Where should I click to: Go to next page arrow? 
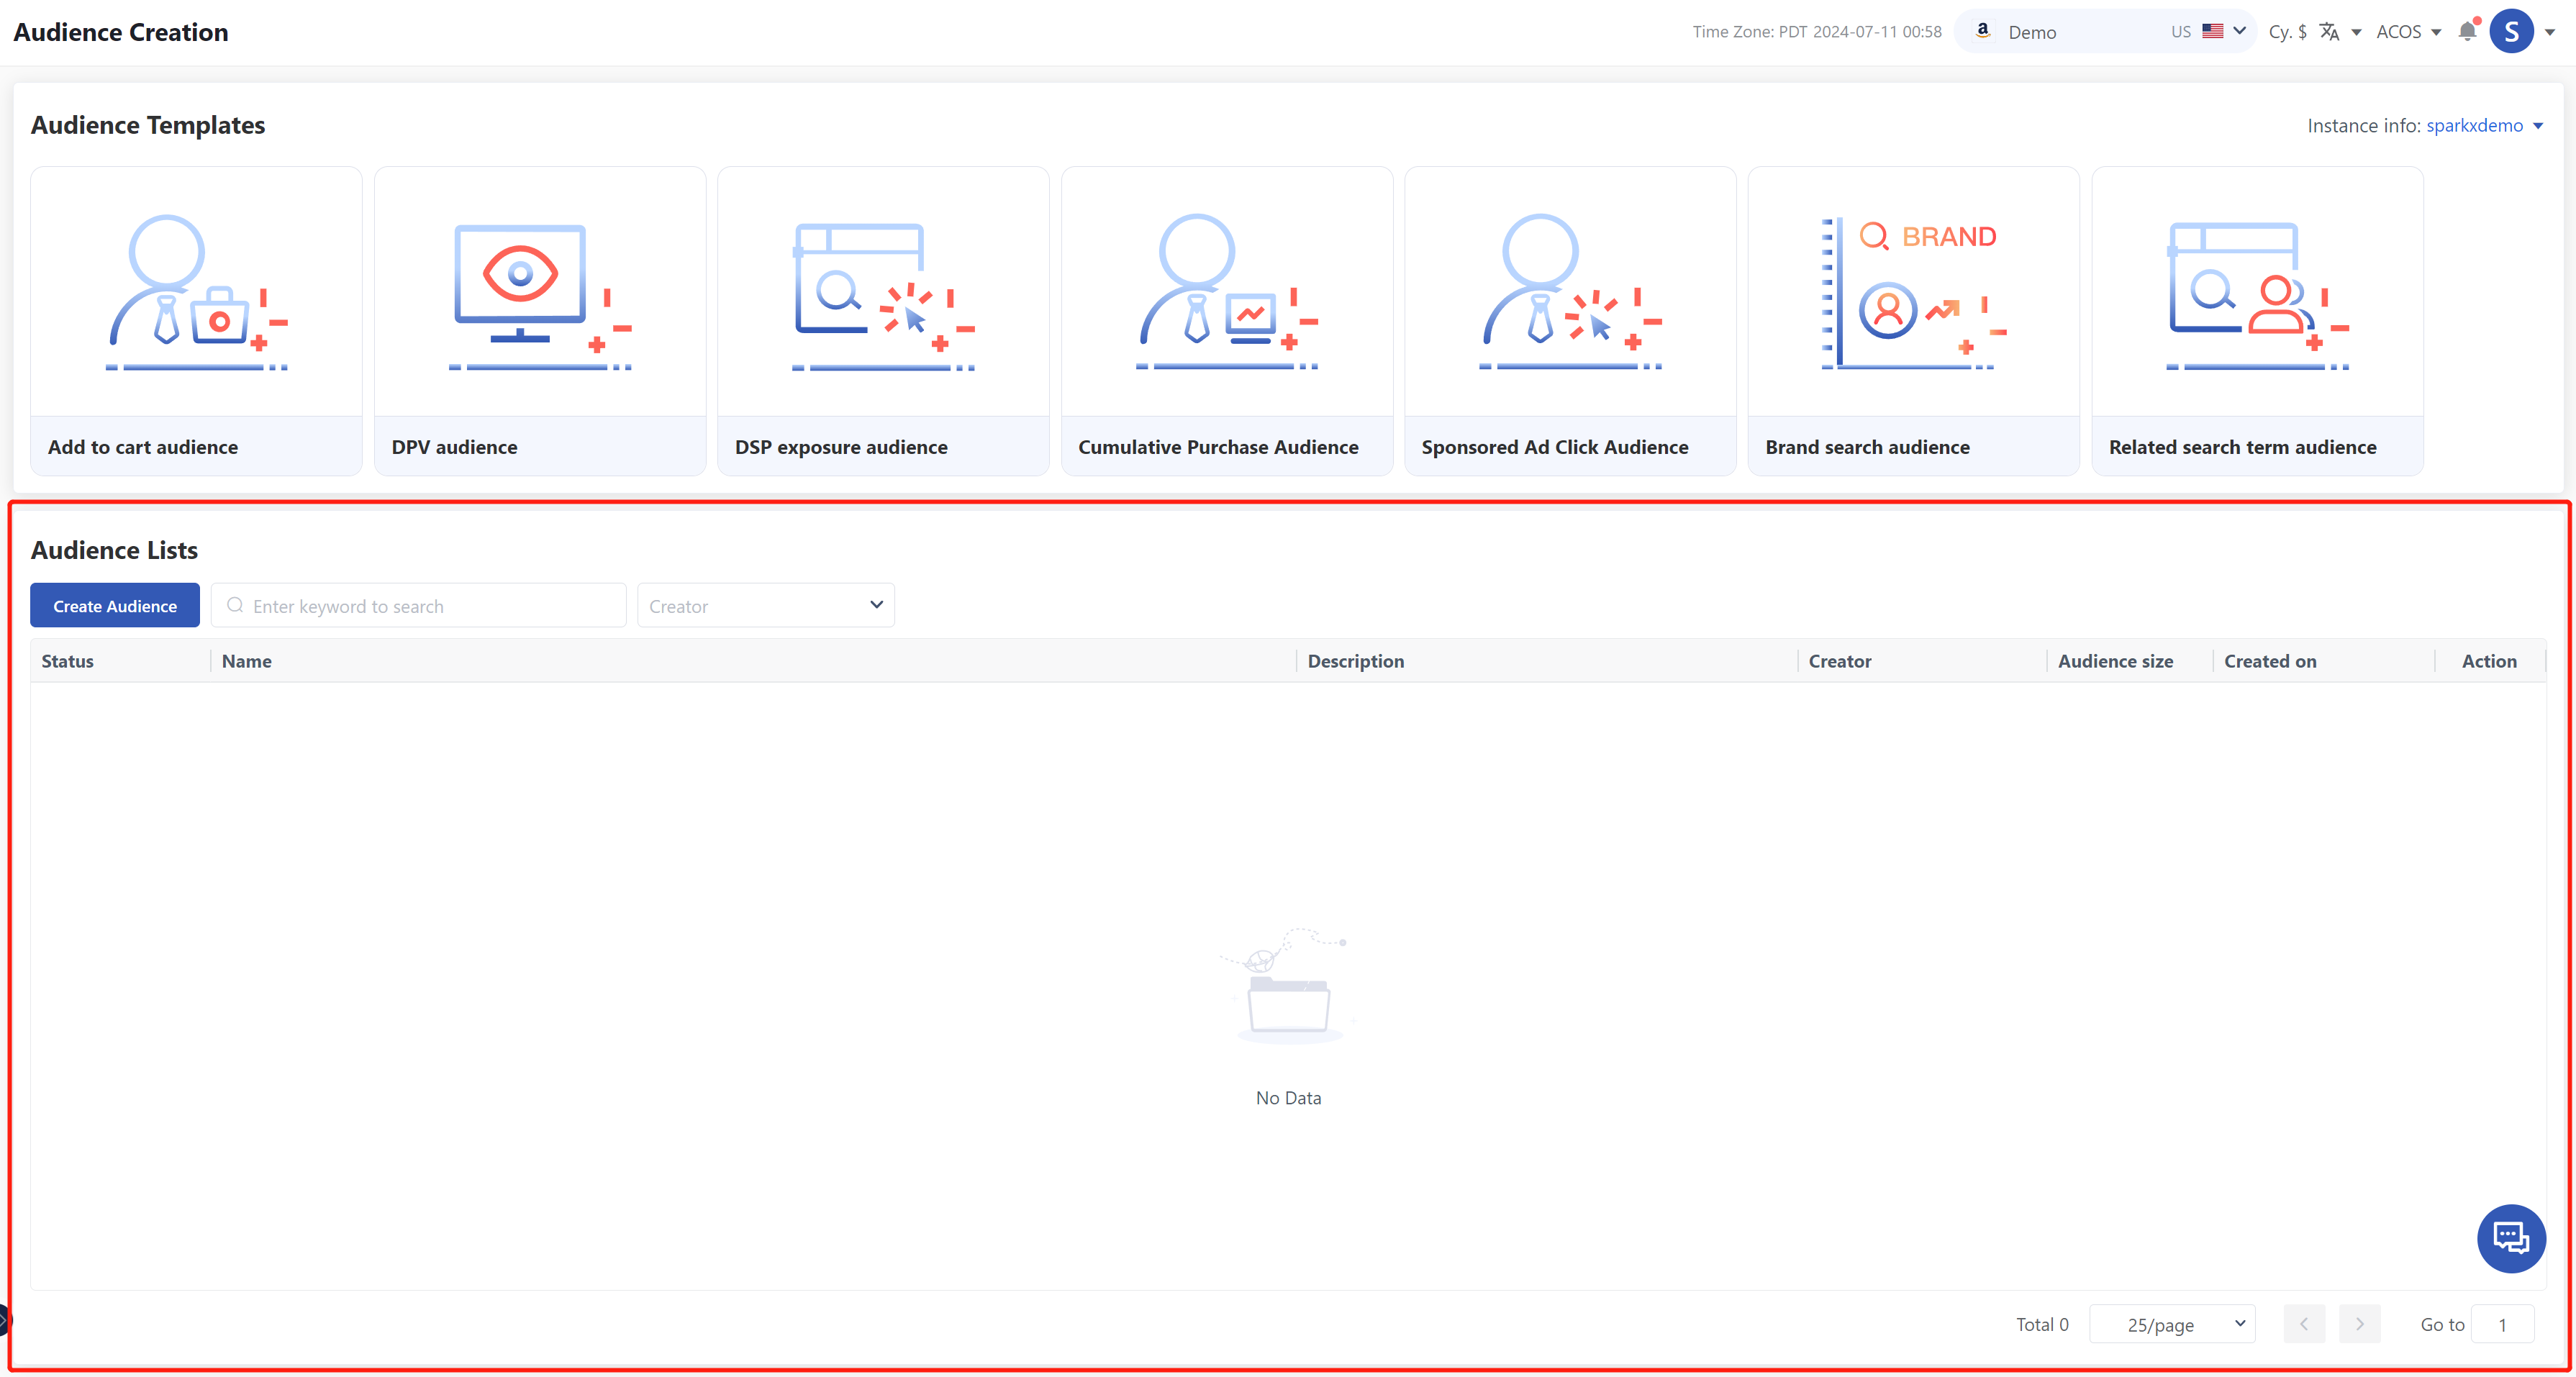[2359, 1324]
